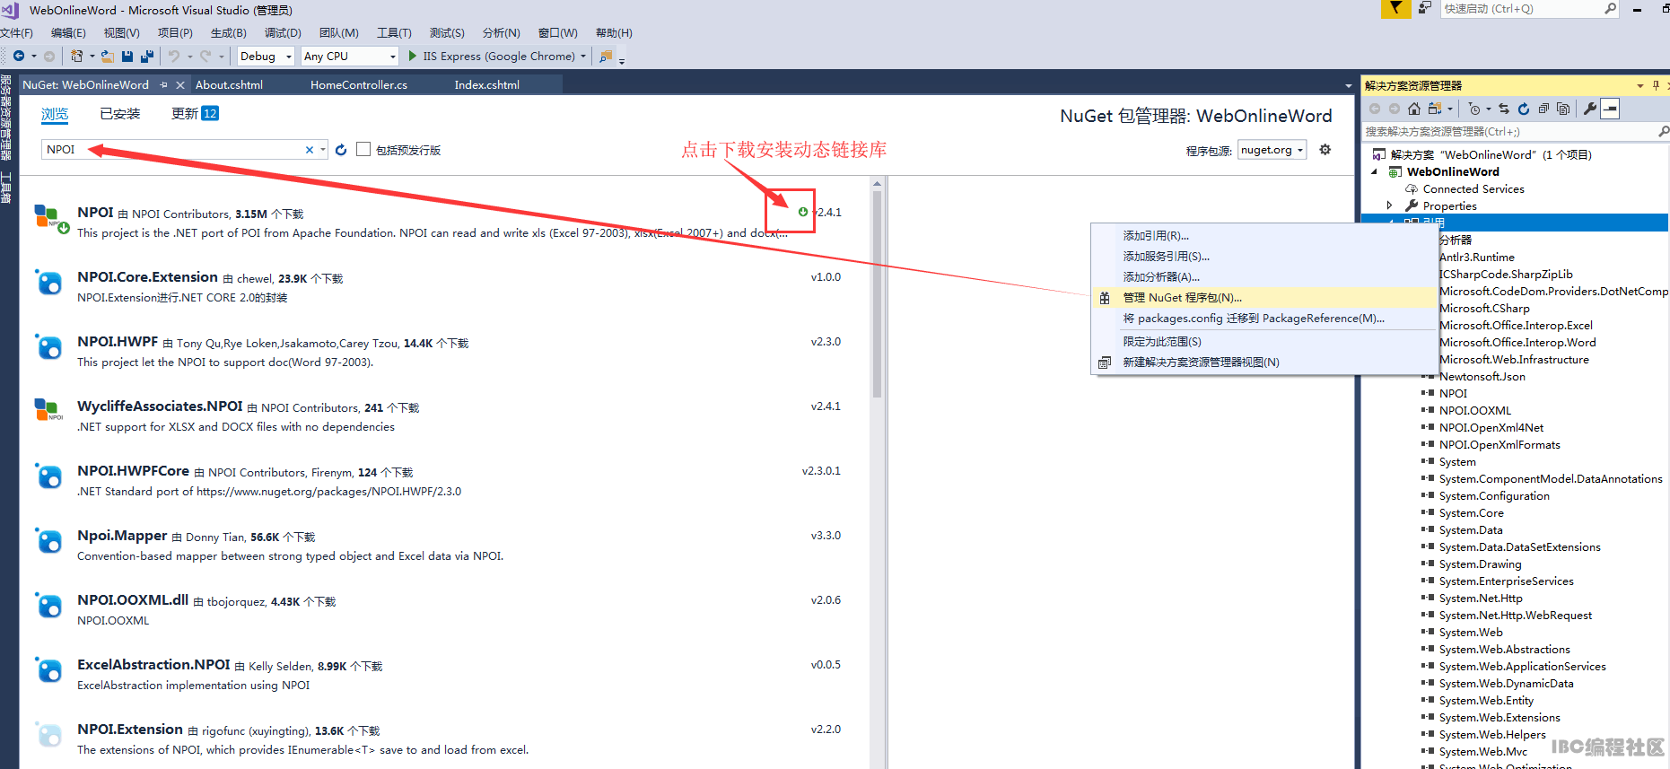
Task: Pin the Solution Explorer panel
Action: click(x=1656, y=85)
